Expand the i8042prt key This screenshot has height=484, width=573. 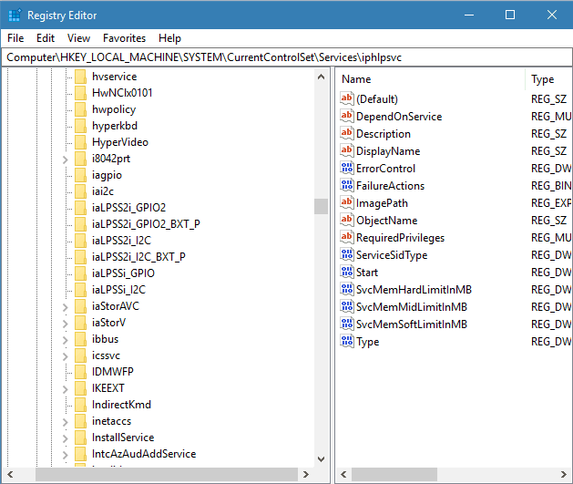pyautogui.click(x=65, y=160)
